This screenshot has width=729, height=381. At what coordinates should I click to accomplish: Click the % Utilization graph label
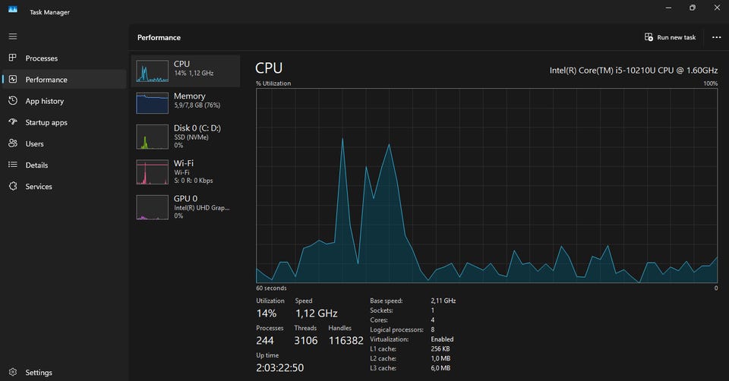(x=273, y=83)
